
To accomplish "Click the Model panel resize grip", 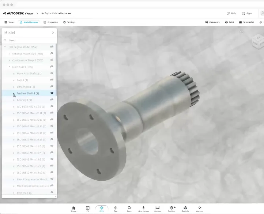I will [56, 196].
